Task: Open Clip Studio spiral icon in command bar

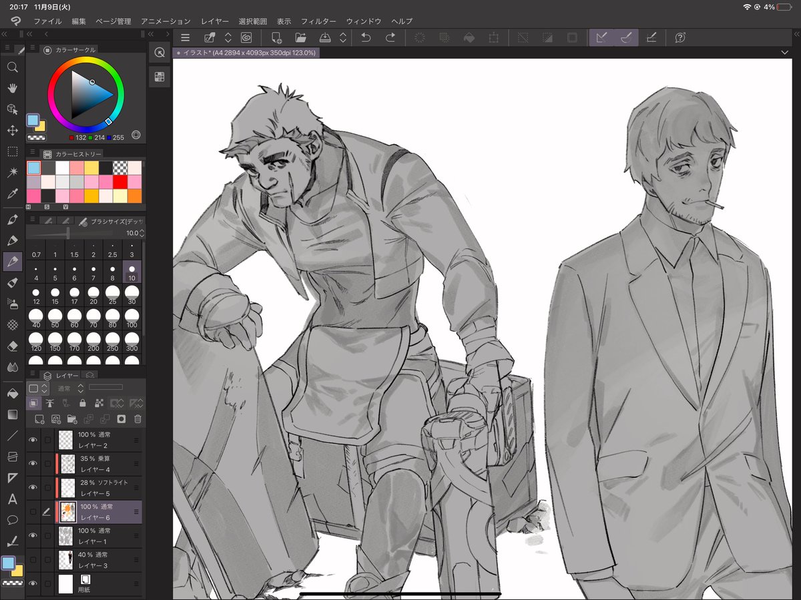Action: point(246,38)
